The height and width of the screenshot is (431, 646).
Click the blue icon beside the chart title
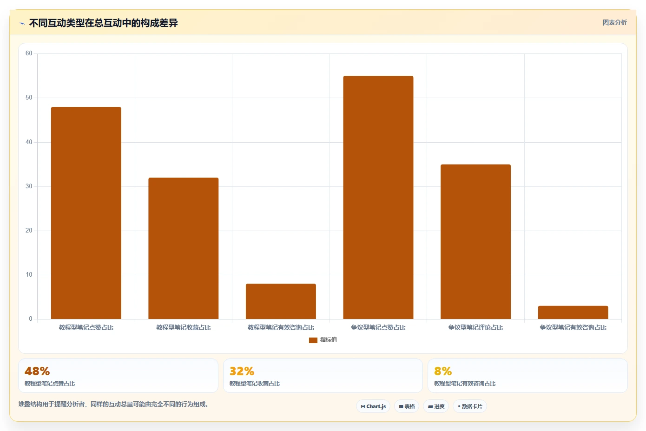[22, 23]
